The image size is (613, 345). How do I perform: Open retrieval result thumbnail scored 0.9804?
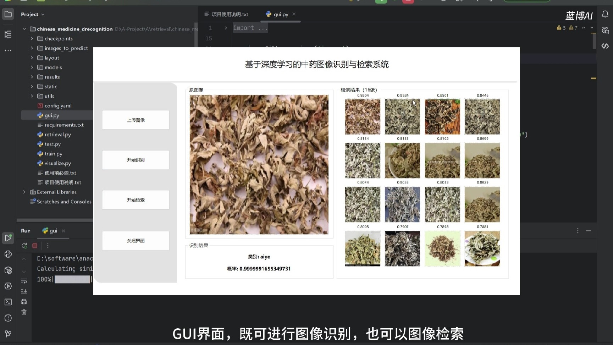click(363, 117)
